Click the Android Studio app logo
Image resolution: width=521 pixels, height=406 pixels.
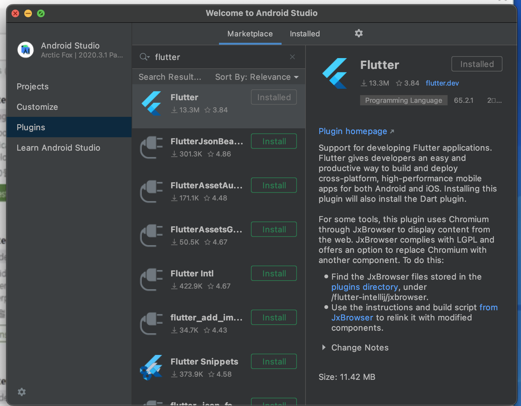point(26,50)
